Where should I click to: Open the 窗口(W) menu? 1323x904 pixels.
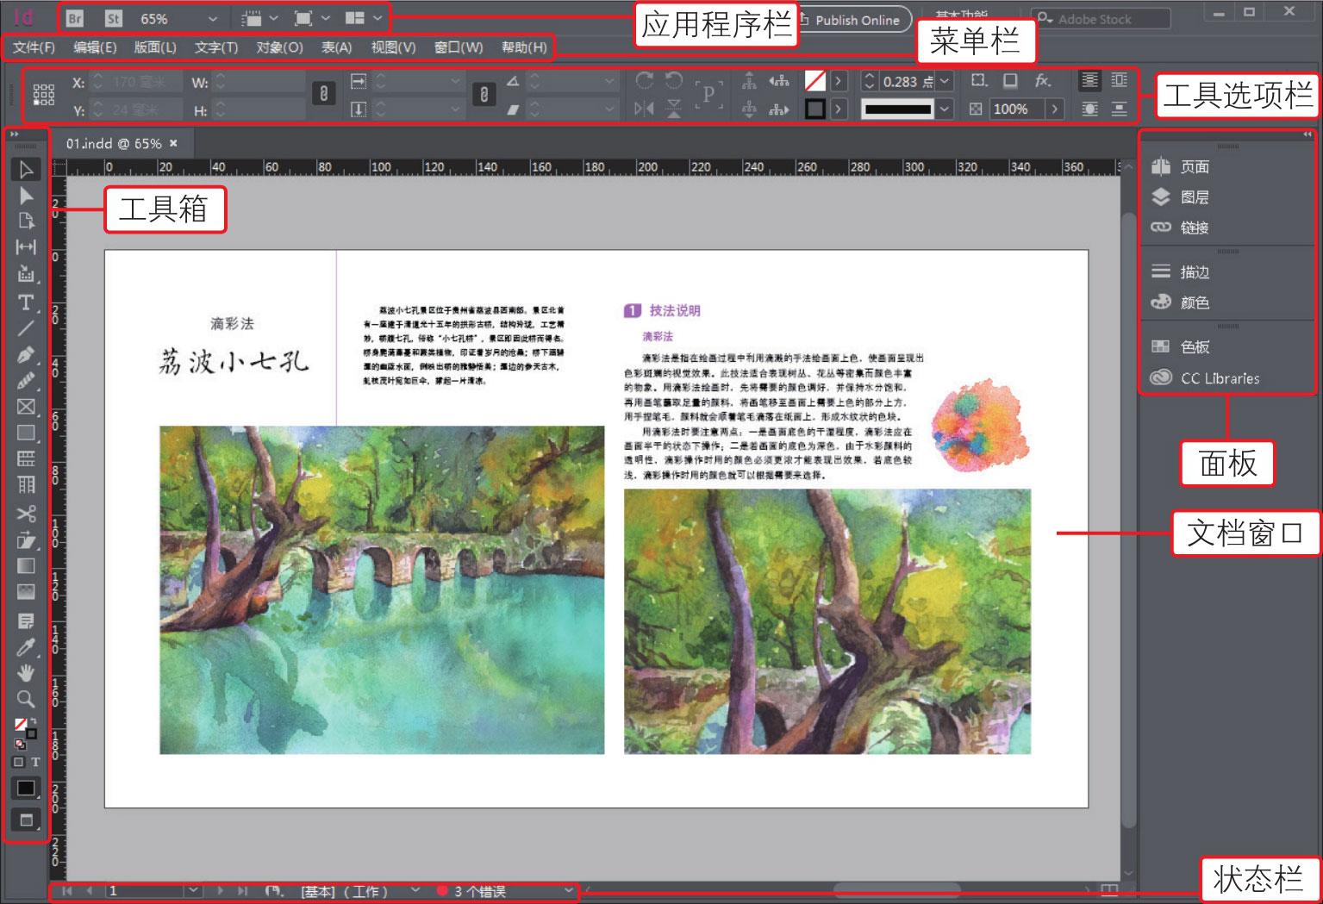(459, 47)
